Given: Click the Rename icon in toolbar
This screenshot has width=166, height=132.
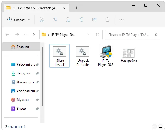Looking at the screenshot, I should 81,20.
